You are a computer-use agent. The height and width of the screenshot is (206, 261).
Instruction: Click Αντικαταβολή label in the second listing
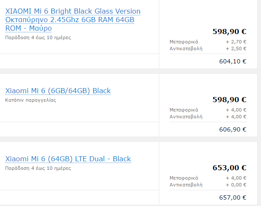pos(186,117)
